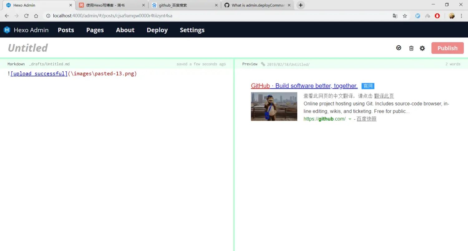Click the 官网 badge in preview

click(368, 86)
